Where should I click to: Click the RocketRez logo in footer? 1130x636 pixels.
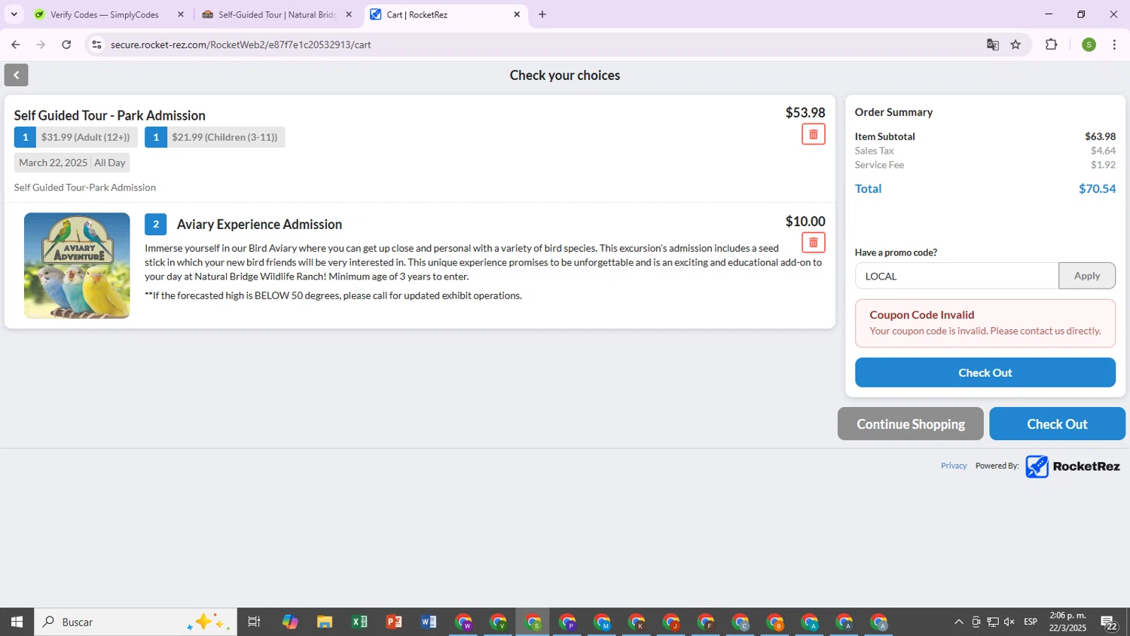click(1072, 466)
